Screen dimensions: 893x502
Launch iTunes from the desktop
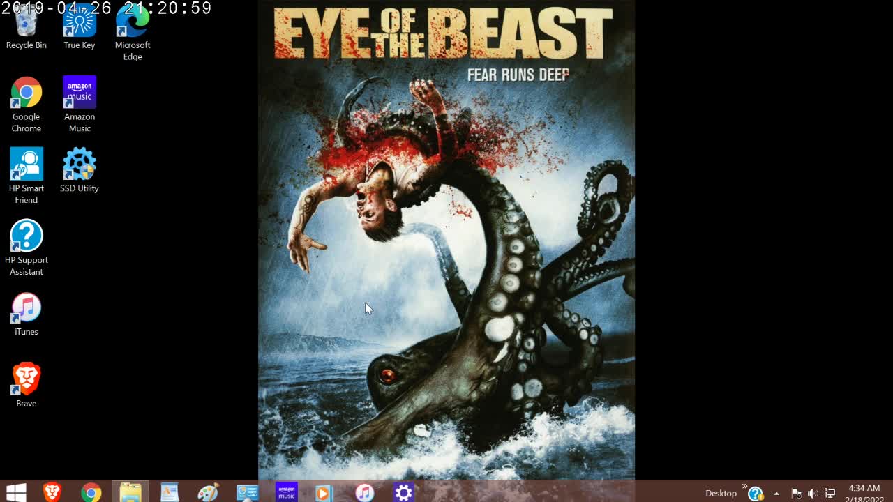point(27,314)
